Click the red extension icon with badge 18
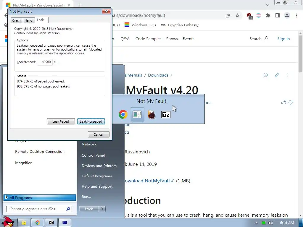303x227 pixels. pos(249,16)
